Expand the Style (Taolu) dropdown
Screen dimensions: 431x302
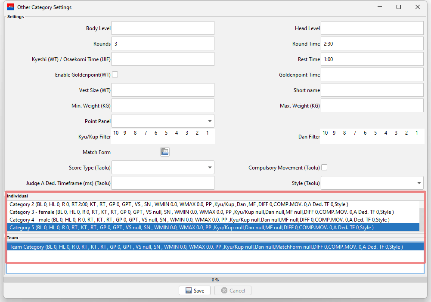419,183
